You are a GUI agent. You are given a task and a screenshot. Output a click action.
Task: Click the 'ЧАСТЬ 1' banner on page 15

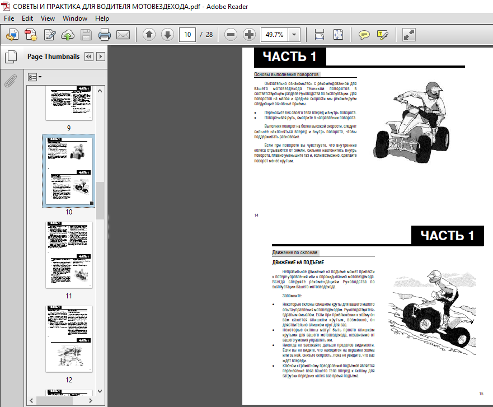(x=448, y=235)
